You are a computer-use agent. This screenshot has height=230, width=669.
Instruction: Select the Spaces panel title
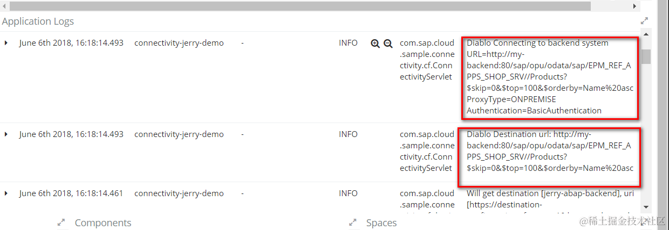click(381, 222)
